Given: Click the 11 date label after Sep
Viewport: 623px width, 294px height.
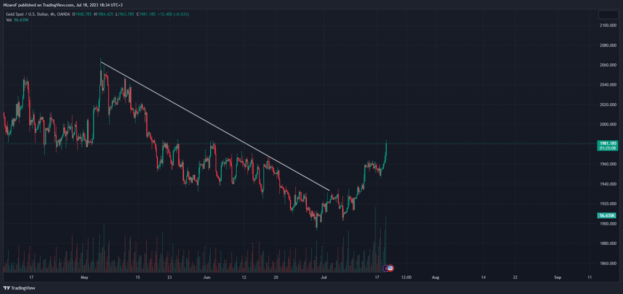Looking at the screenshot, I should [590, 277].
